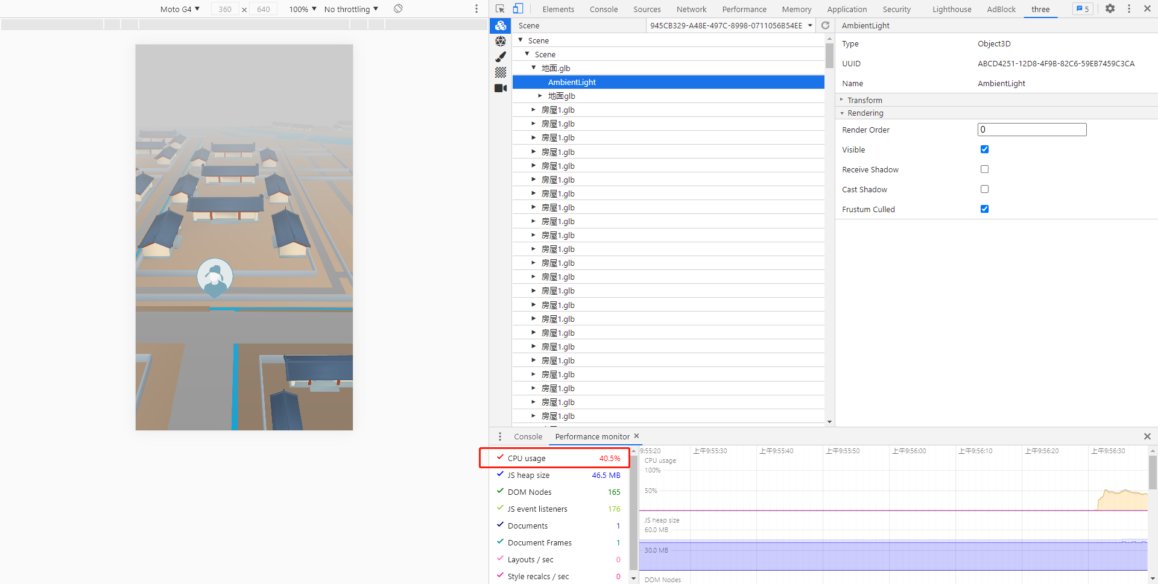Collapse the 地面.glb tree node
1158x584 pixels.
[533, 68]
